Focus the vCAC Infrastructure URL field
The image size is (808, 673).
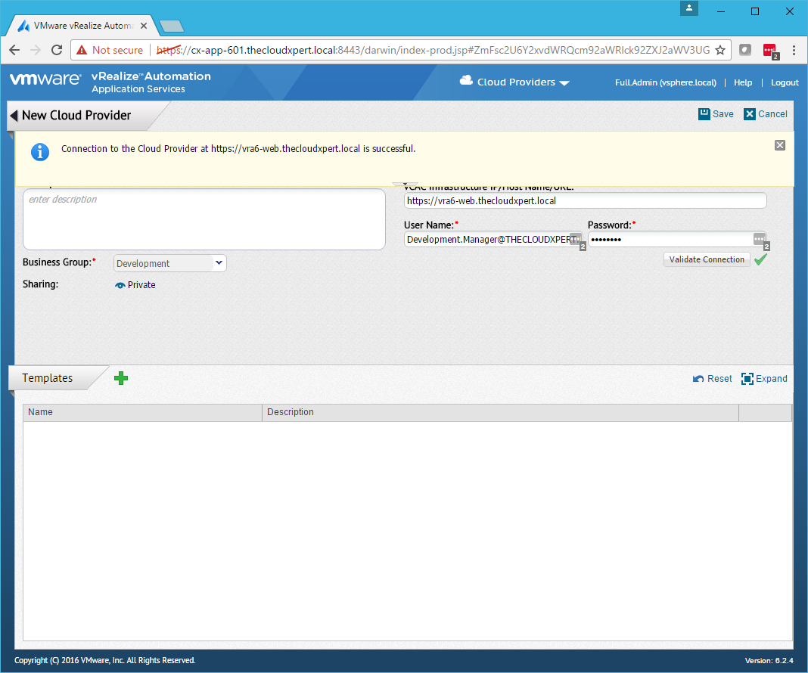click(x=585, y=201)
